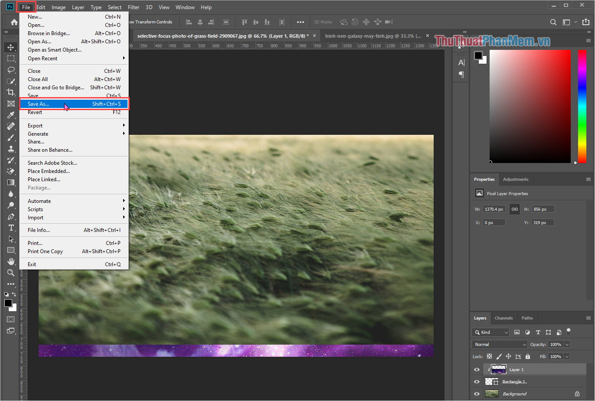Image resolution: width=595 pixels, height=401 pixels.
Task: Toggle visibility of Layer 1
Action: pyautogui.click(x=477, y=369)
